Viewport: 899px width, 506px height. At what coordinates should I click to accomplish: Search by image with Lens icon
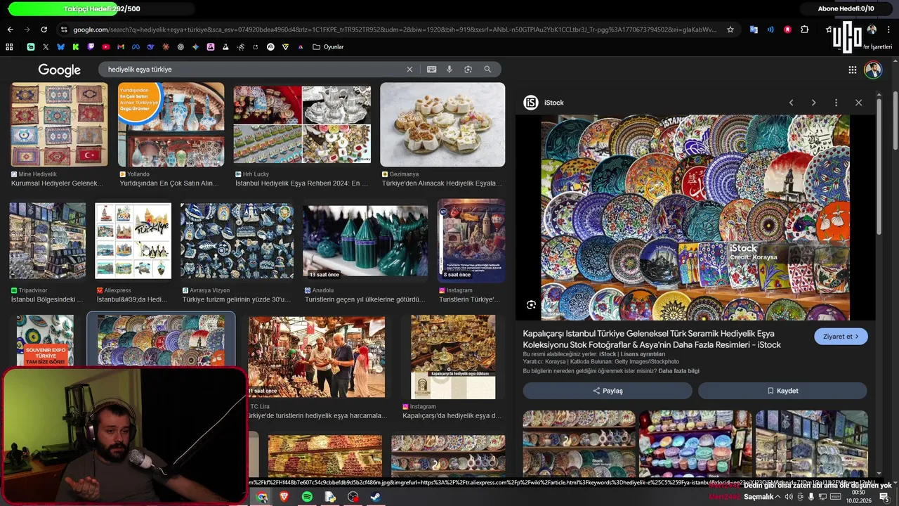click(x=468, y=70)
